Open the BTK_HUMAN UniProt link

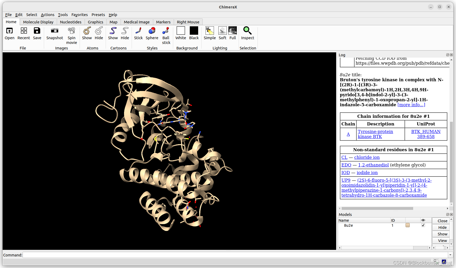coord(426,134)
